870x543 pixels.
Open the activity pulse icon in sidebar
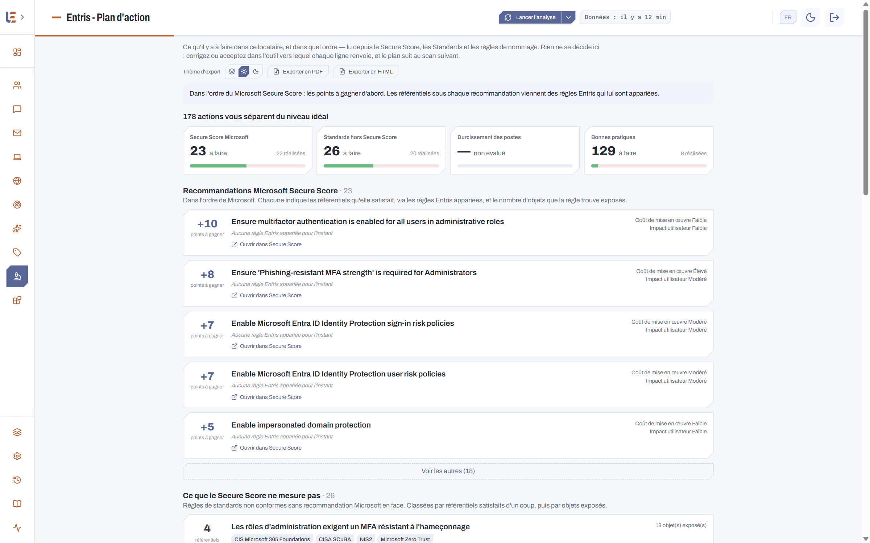pyautogui.click(x=17, y=528)
